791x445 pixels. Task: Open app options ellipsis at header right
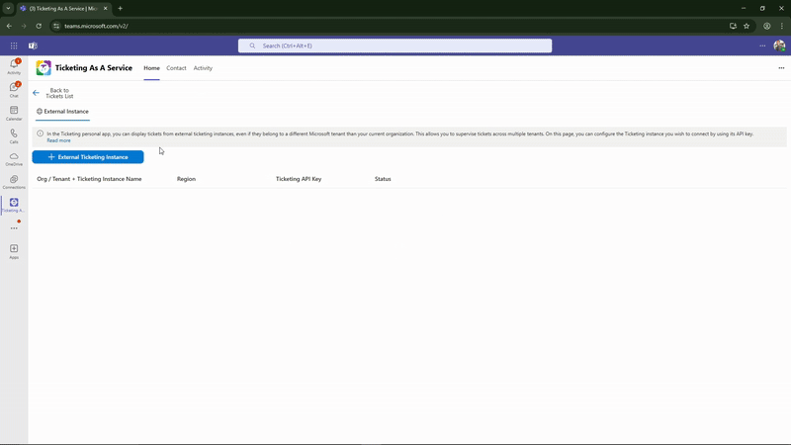(781, 68)
